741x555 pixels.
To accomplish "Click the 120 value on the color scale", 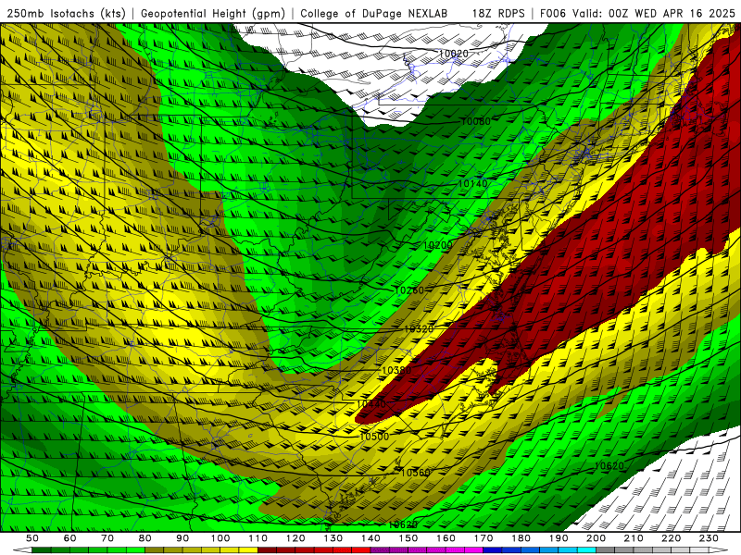I will coord(295,538).
